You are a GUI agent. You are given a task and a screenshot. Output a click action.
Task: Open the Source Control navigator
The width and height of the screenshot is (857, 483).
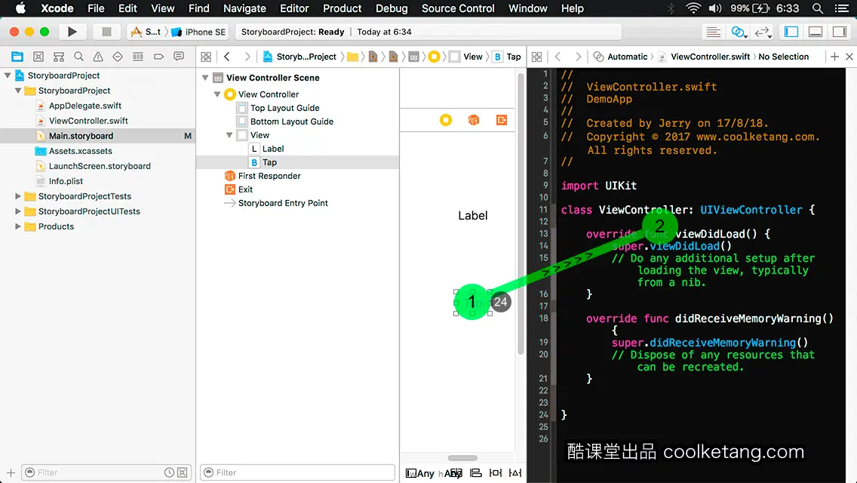coord(38,57)
